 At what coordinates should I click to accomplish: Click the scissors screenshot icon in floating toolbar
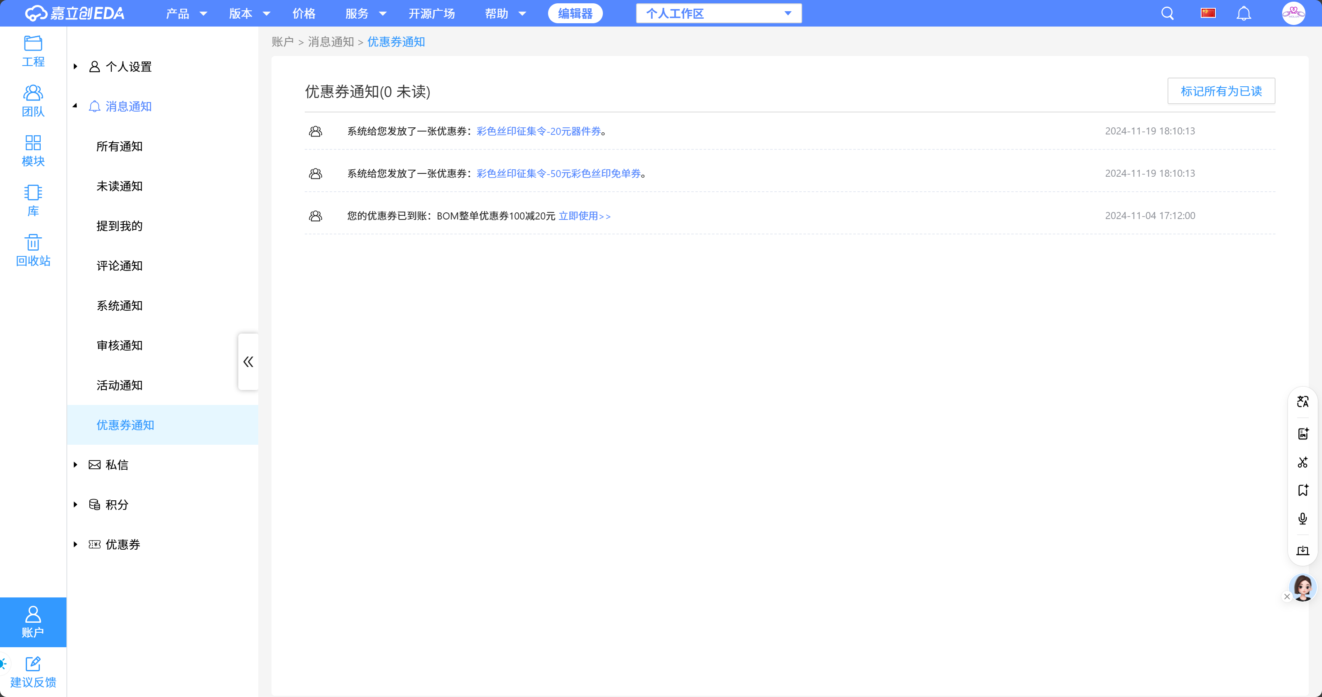(x=1302, y=462)
